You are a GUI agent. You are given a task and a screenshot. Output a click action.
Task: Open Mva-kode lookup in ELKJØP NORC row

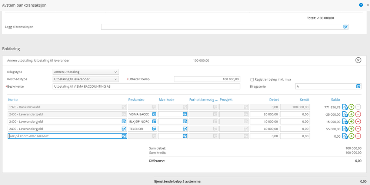(185, 122)
